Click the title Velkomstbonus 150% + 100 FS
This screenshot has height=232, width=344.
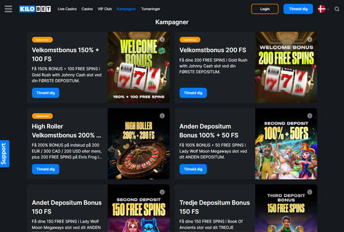[x=65, y=54]
